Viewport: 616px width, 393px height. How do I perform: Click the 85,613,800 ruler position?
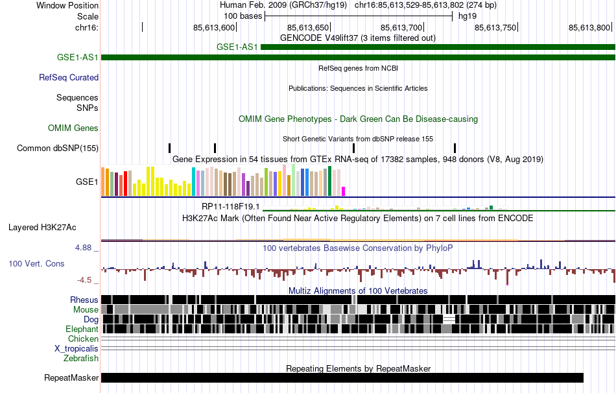(x=589, y=27)
